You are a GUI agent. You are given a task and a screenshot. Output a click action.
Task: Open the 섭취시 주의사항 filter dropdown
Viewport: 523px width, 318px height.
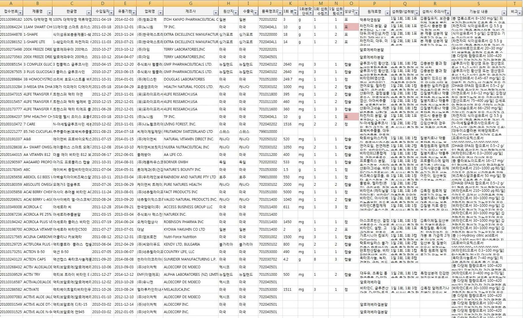(x=448, y=13)
